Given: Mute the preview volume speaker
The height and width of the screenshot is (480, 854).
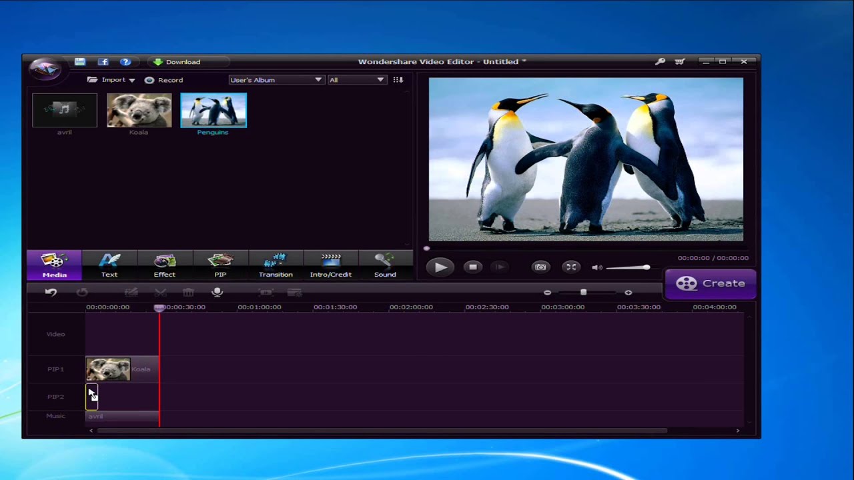Looking at the screenshot, I should (x=596, y=267).
